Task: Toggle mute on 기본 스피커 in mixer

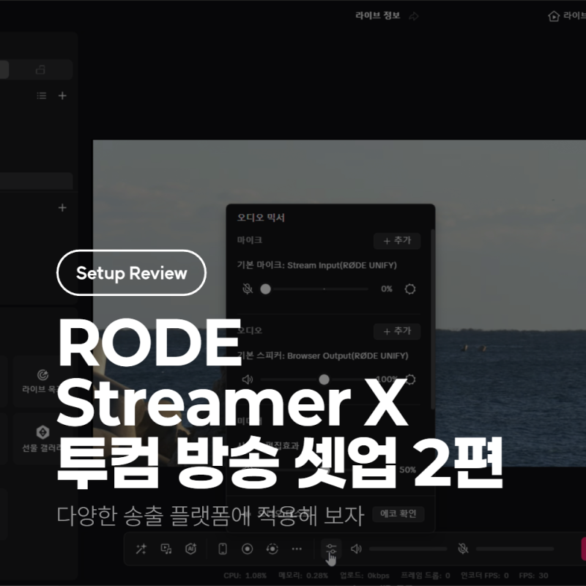Action: (x=248, y=379)
